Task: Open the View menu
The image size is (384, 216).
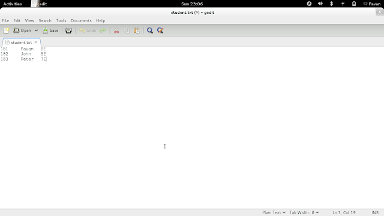Action: click(29, 20)
